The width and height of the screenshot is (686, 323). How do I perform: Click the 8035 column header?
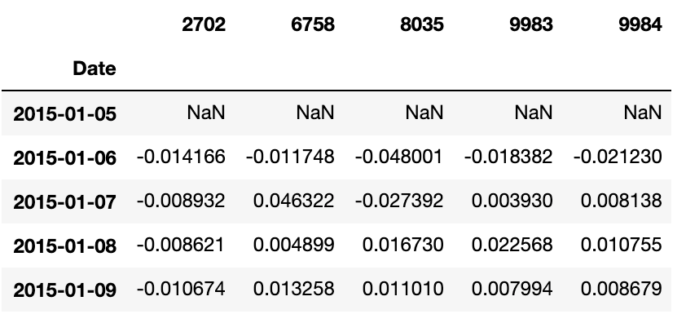coord(422,24)
